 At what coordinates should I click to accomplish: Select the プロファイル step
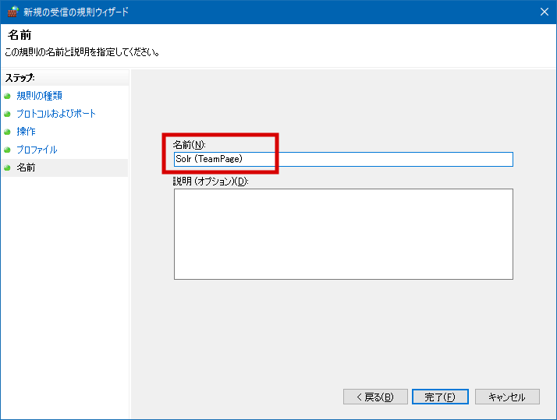pos(37,150)
